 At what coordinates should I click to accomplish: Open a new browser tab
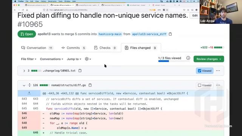(x=179, y=5)
